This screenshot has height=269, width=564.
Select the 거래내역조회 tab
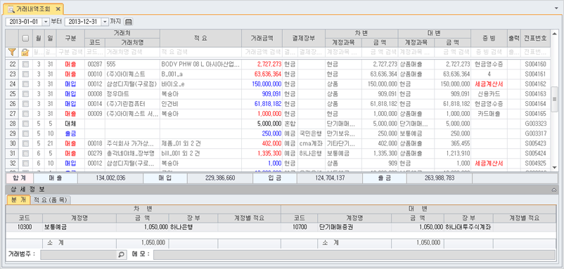(34, 8)
